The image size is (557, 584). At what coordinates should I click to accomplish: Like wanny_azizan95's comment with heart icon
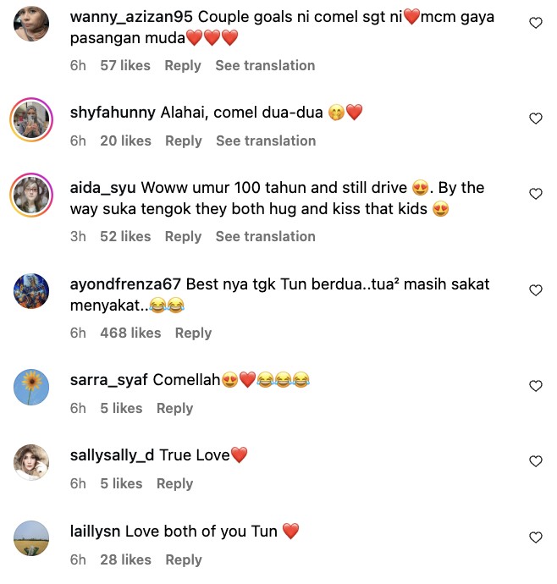535,23
